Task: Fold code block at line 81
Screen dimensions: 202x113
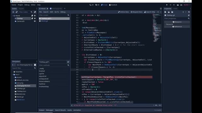Action: click(80, 62)
